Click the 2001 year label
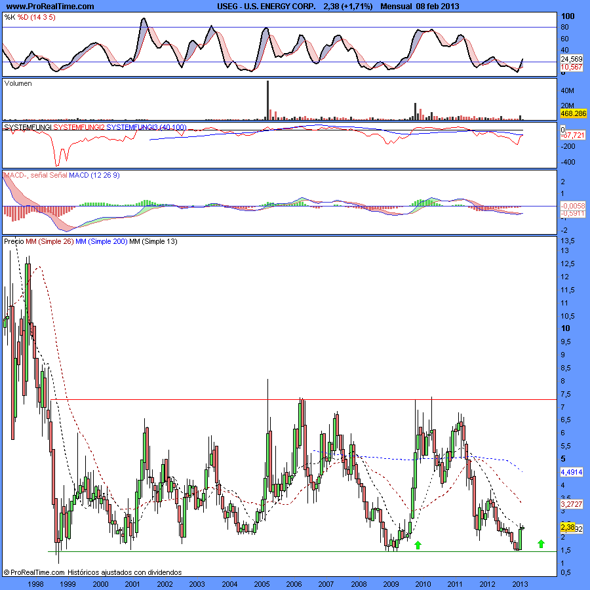This screenshot has width=590, height=590. click(x=132, y=584)
